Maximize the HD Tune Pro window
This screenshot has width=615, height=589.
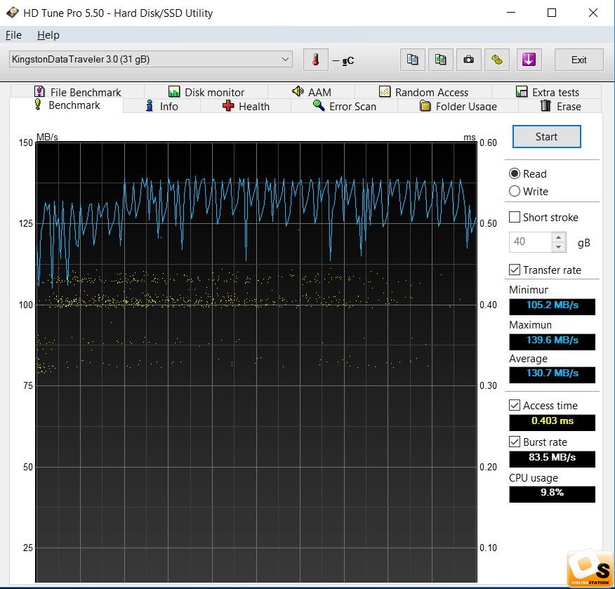552,13
